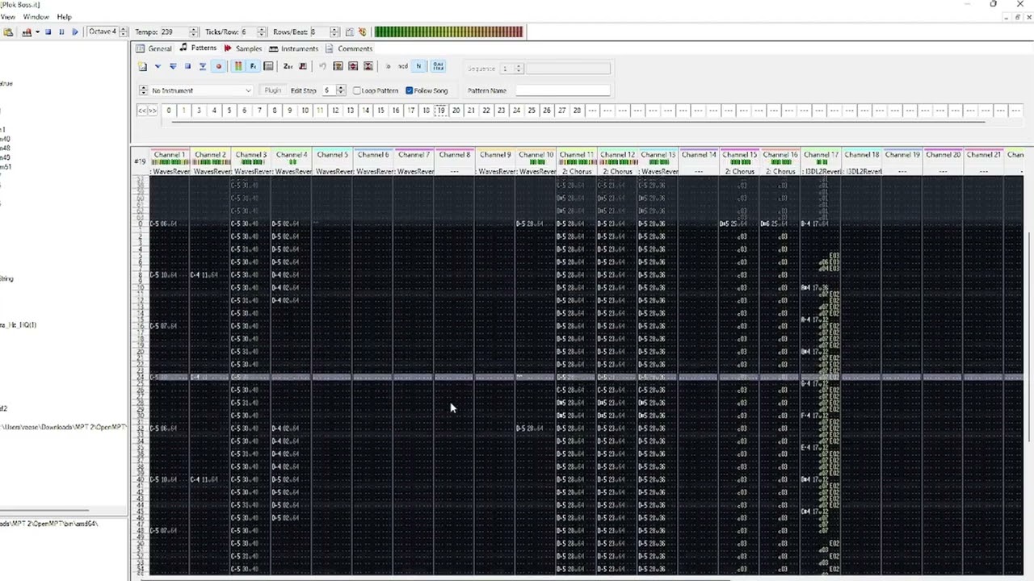
Task: Select order position 19 in order list
Action: [x=440, y=111]
